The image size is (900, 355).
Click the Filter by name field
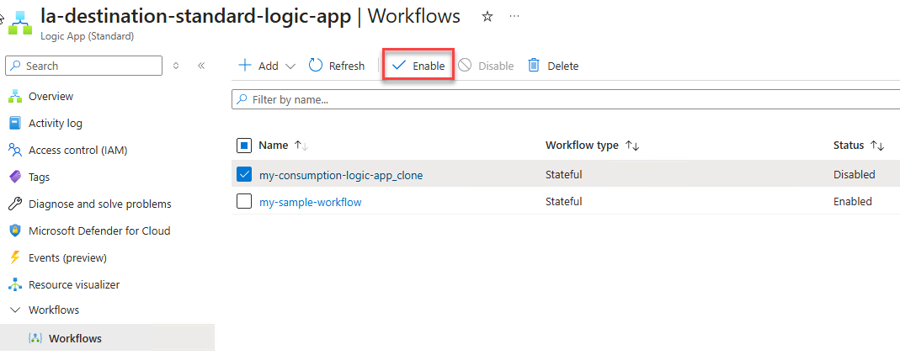coord(564,99)
